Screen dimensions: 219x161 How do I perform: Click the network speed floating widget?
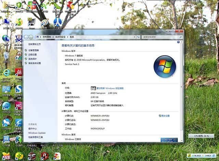(x=202, y=156)
